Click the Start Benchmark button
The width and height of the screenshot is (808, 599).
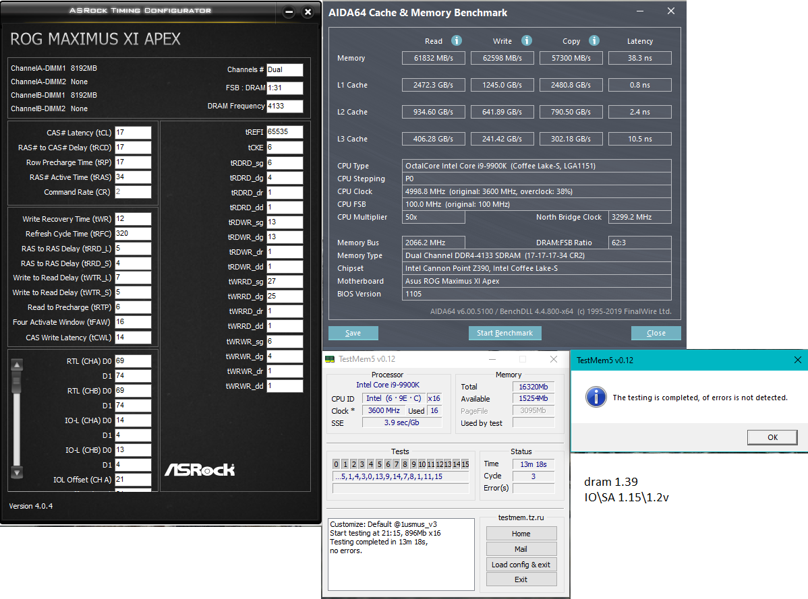coord(505,333)
